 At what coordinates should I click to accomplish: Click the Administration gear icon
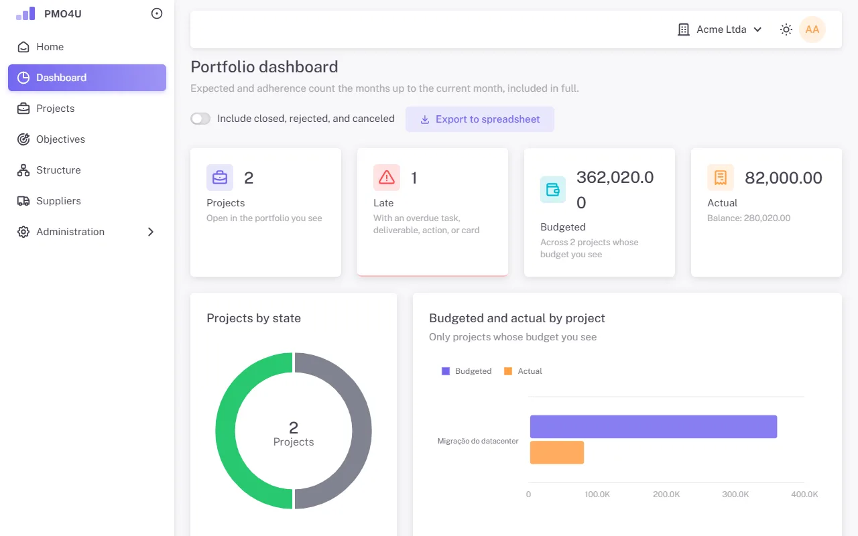[23, 232]
